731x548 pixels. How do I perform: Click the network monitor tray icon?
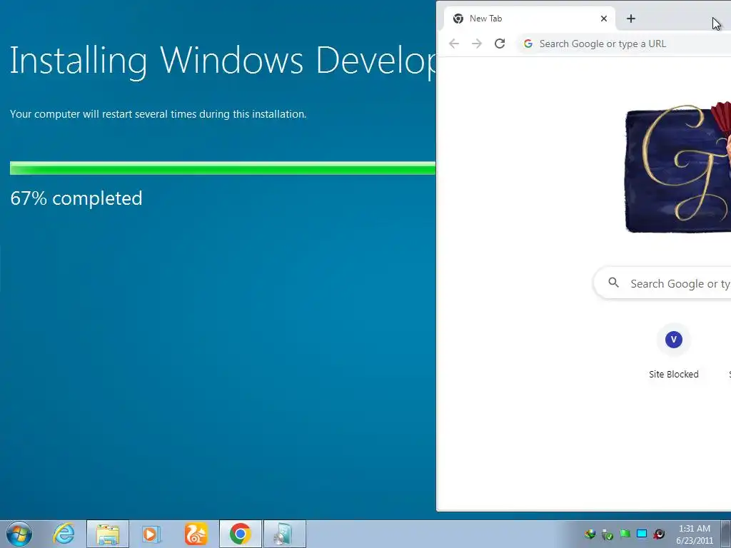pyautogui.click(x=642, y=534)
